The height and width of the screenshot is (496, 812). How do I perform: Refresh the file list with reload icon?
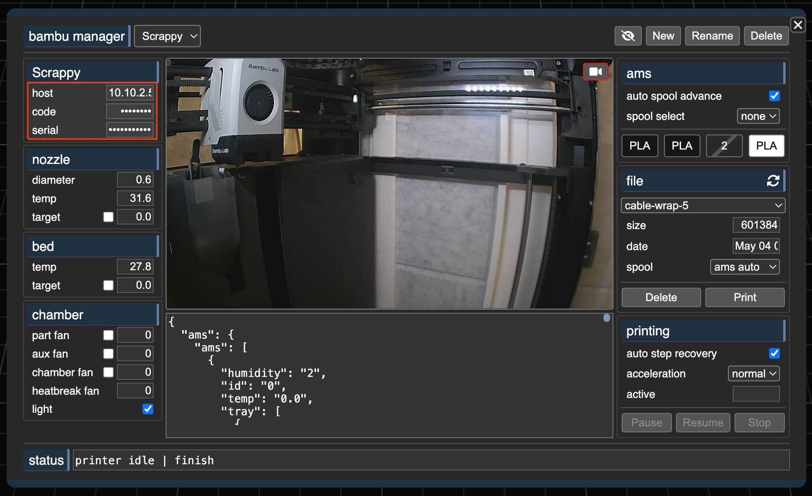(773, 181)
